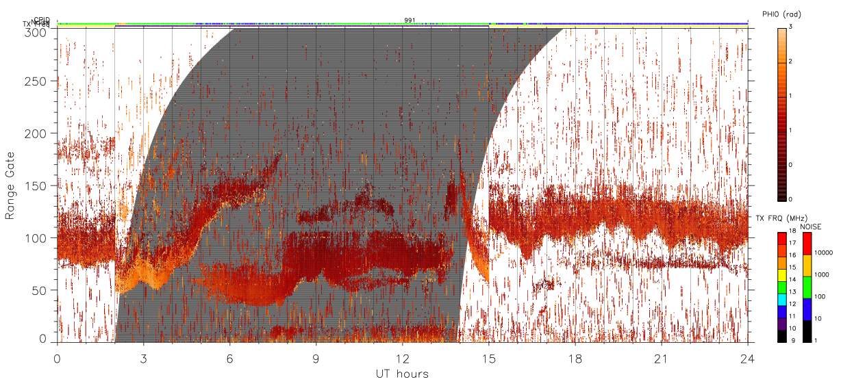Click the blue 11-12 MHz frequency swatch

[x=781, y=311]
